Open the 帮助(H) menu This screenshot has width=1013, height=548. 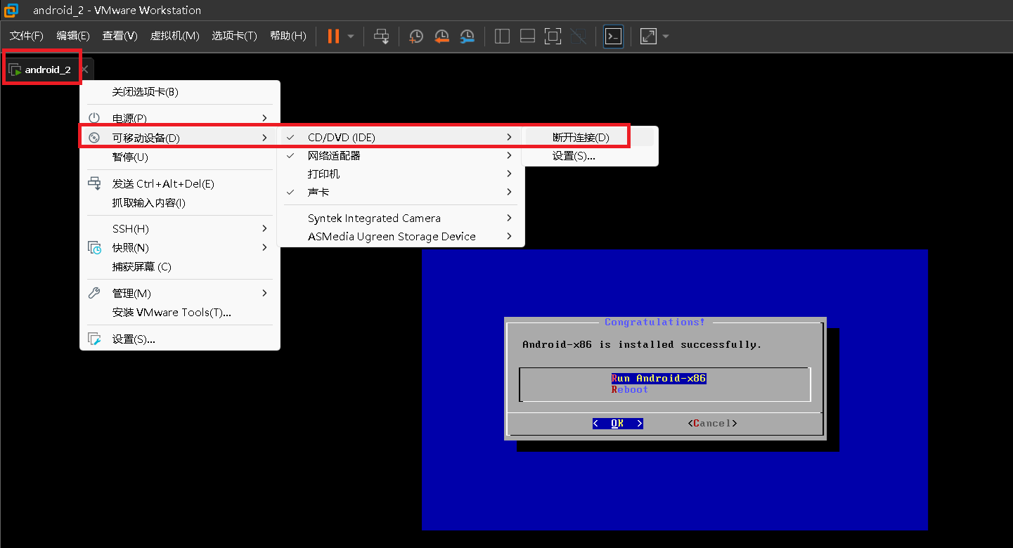pyautogui.click(x=288, y=36)
